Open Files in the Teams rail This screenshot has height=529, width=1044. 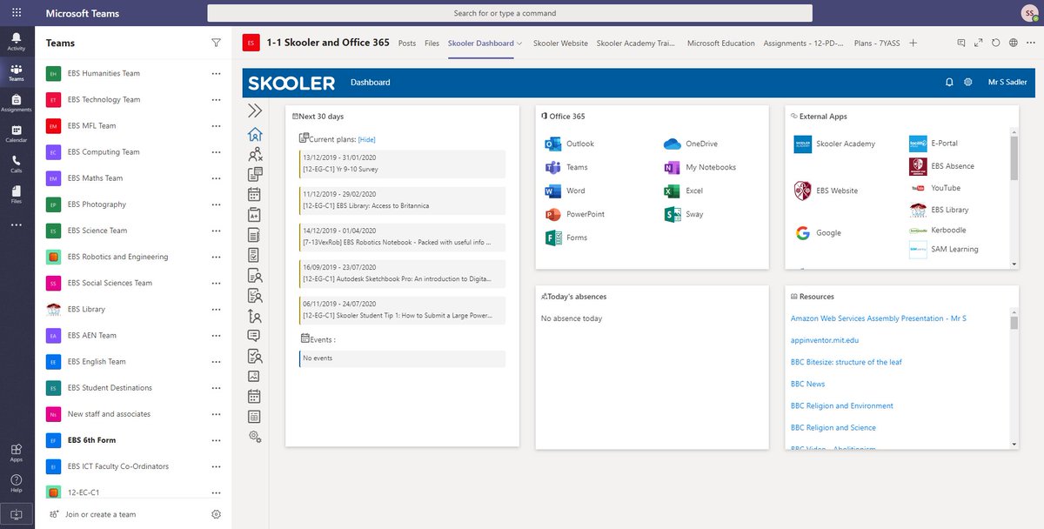click(17, 194)
